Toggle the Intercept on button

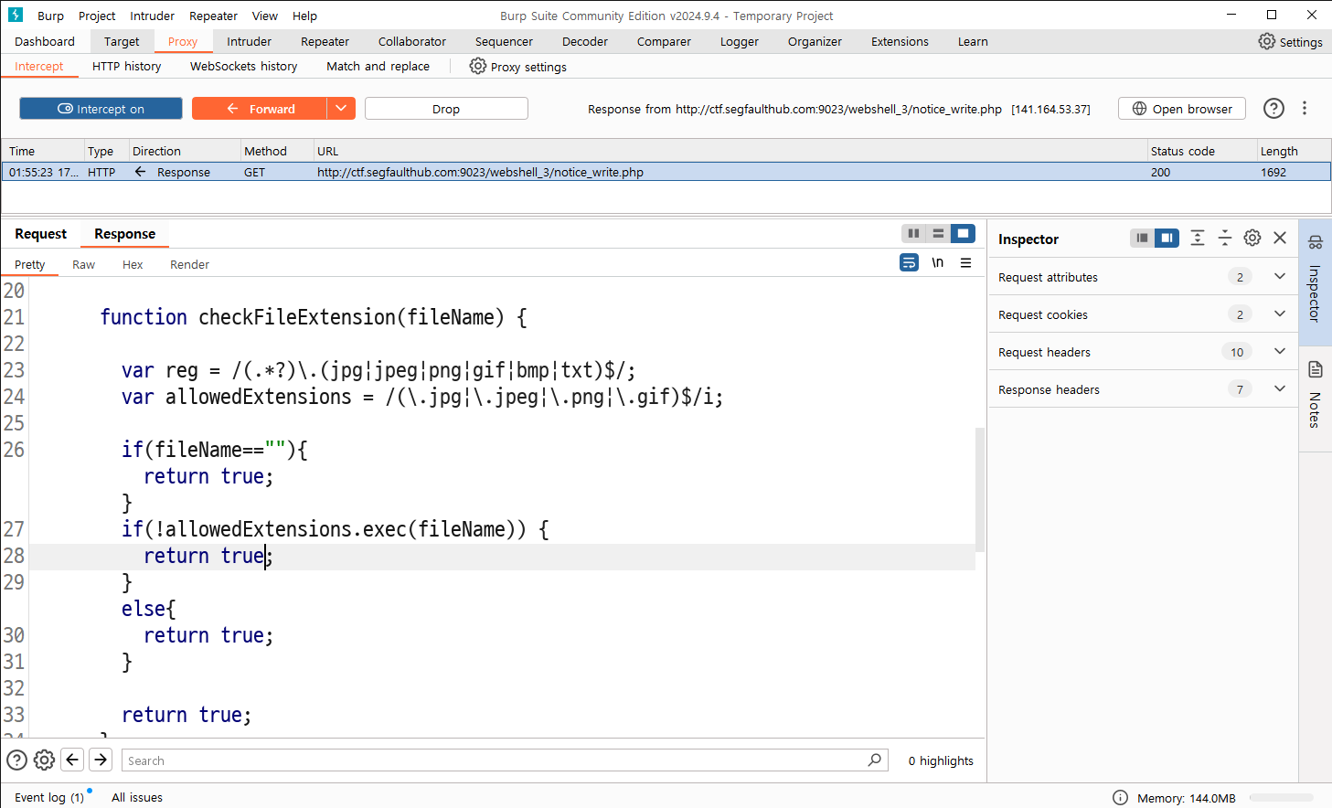[101, 108]
